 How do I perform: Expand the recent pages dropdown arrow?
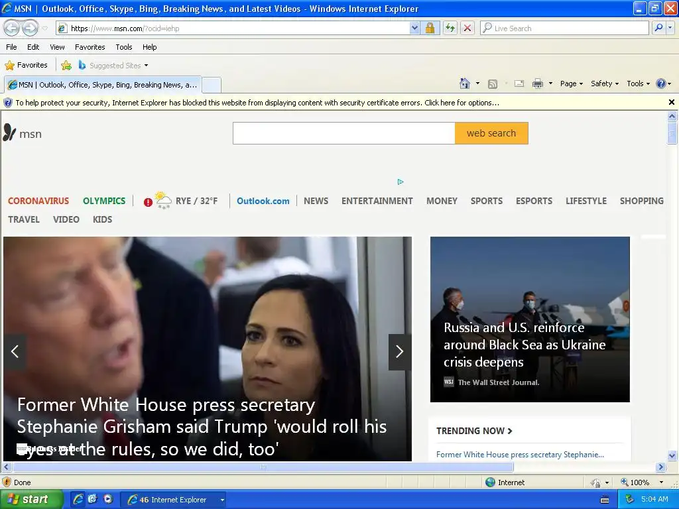(x=45, y=28)
